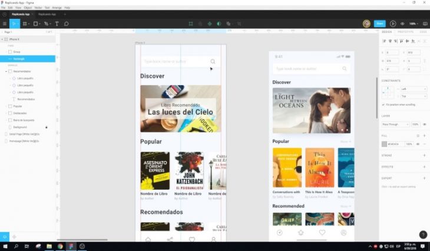Click the blue Share button

click(x=380, y=24)
